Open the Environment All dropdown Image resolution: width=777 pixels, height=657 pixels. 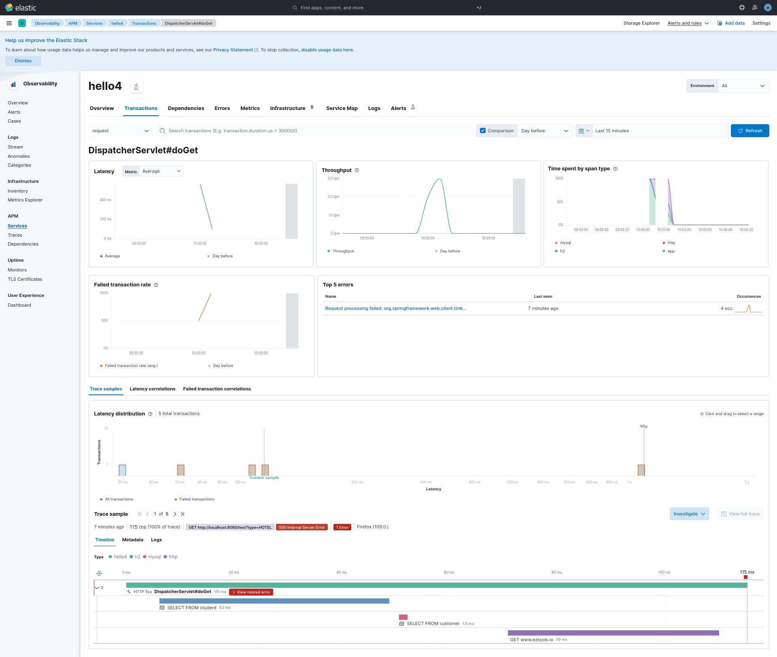pyautogui.click(x=743, y=86)
